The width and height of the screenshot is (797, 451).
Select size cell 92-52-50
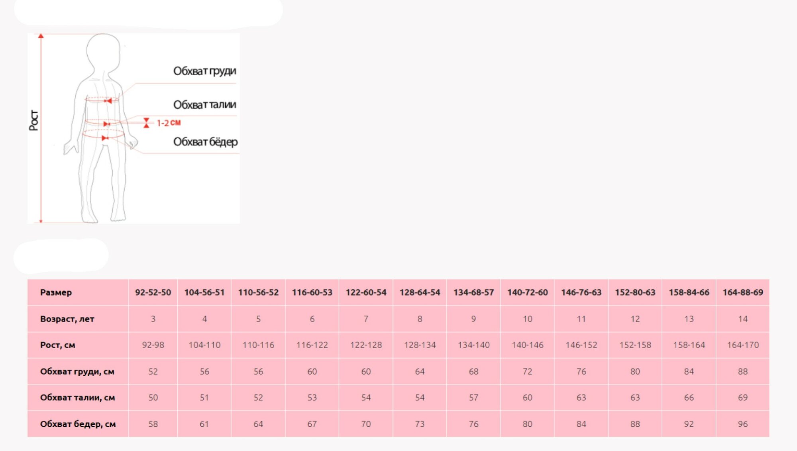tap(153, 292)
